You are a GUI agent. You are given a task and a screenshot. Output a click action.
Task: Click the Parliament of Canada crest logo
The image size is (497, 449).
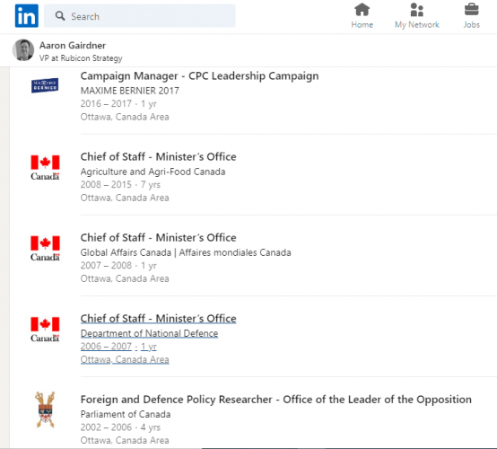point(45,409)
